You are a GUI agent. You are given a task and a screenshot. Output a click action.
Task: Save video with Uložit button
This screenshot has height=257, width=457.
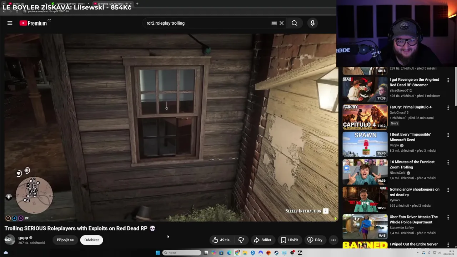click(289, 240)
